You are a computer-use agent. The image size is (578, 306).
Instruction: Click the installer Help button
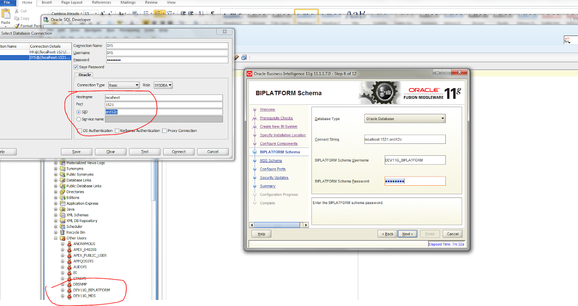pyautogui.click(x=262, y=234)
